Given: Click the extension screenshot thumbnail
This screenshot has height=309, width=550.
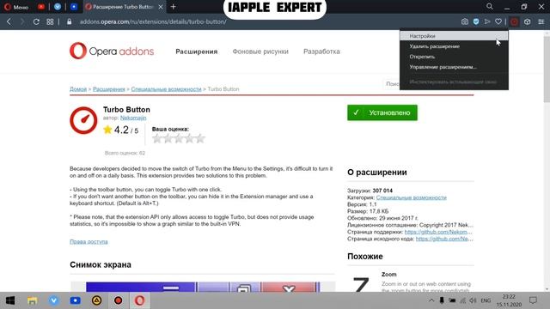Looking at the screenshot, I should pos(203,287).
